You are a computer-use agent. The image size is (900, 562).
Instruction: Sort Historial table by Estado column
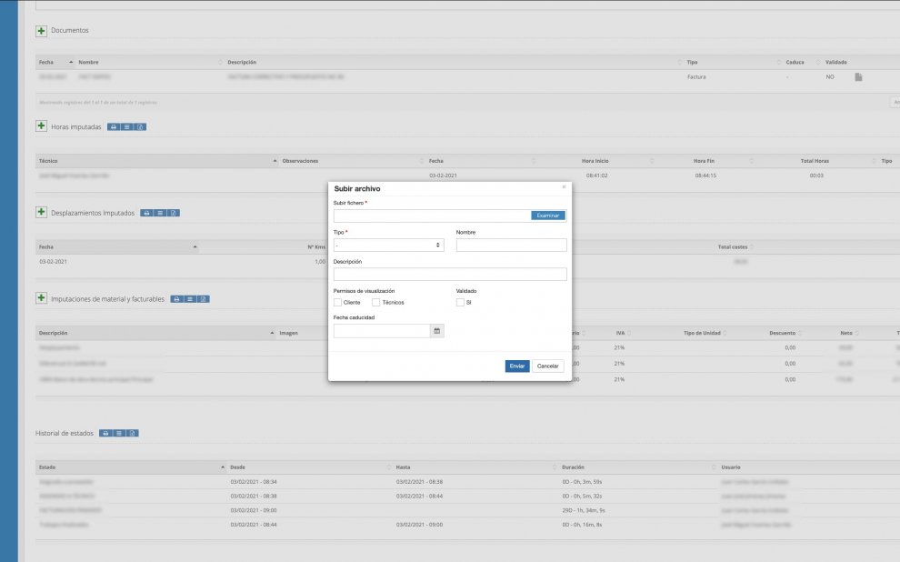pos(47,467)
